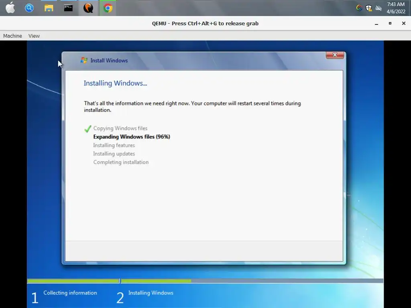Image resolution: width=411 pixels, height=308 pixels.
Task: Maximize the QEMU window
Action: click(x=390, y=23)
